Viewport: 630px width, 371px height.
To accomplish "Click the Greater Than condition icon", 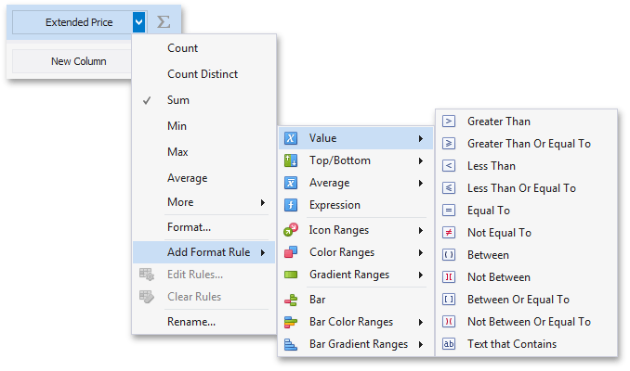I will (449, 122).
